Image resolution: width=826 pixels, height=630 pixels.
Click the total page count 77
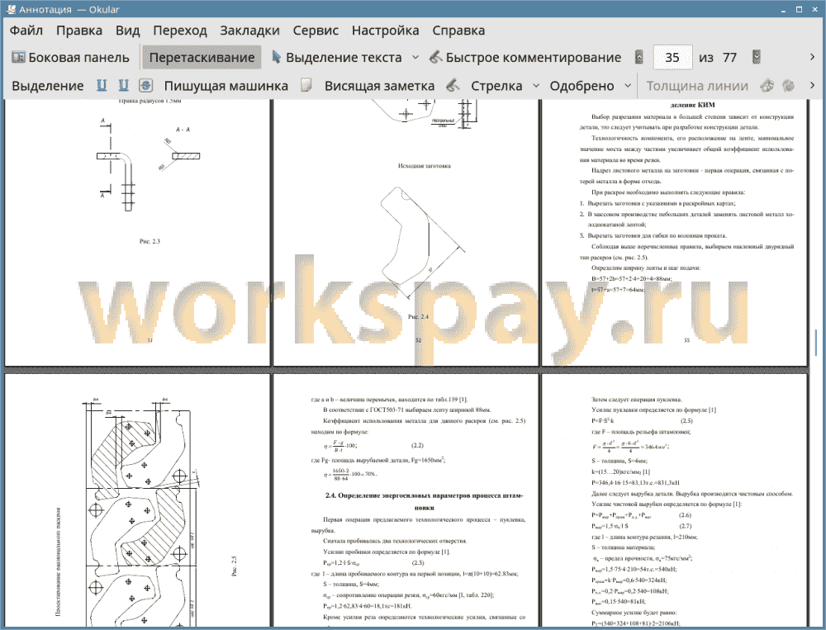pyautogui.click(x=729, y=58)
